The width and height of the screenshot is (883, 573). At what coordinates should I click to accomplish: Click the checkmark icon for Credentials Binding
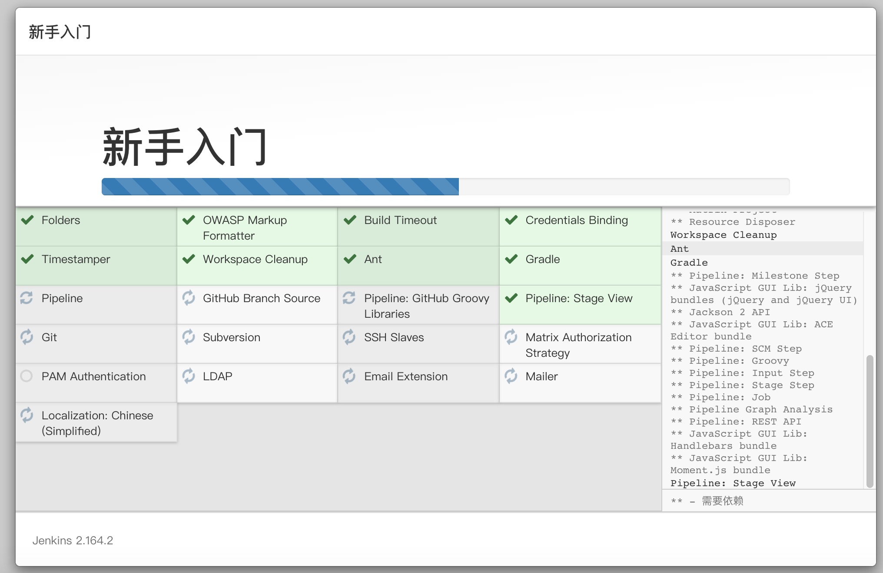tap(511, 220)
